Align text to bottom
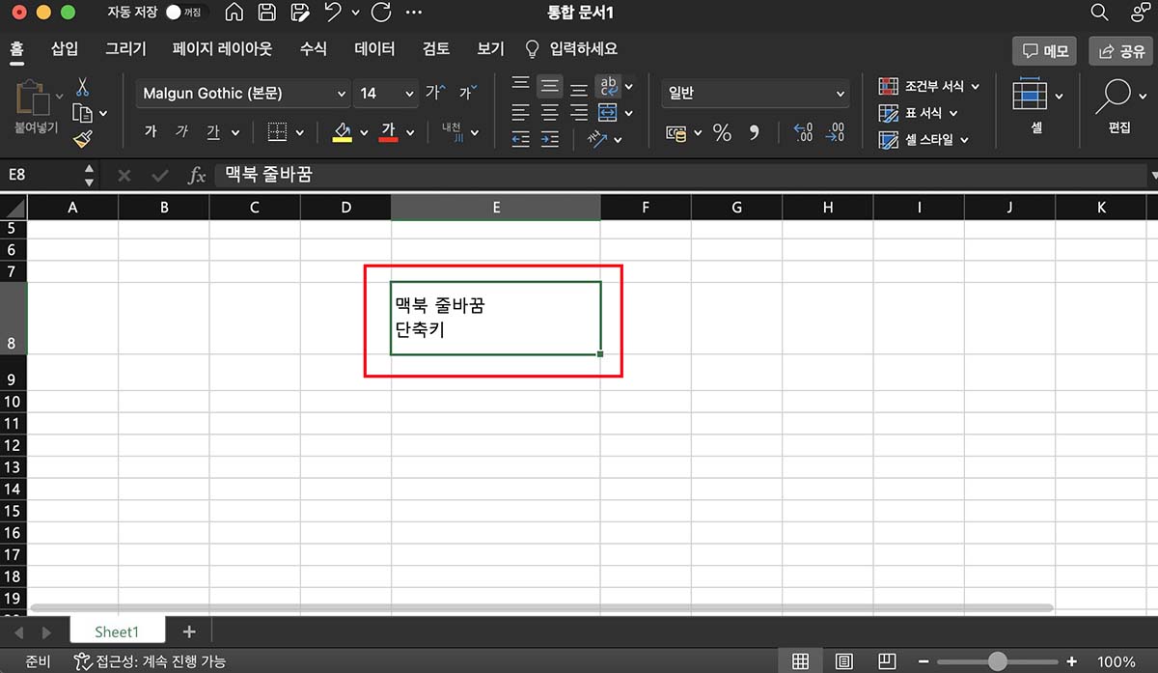The width and height of the screenshot is (1158, 673). coord(579,89)
